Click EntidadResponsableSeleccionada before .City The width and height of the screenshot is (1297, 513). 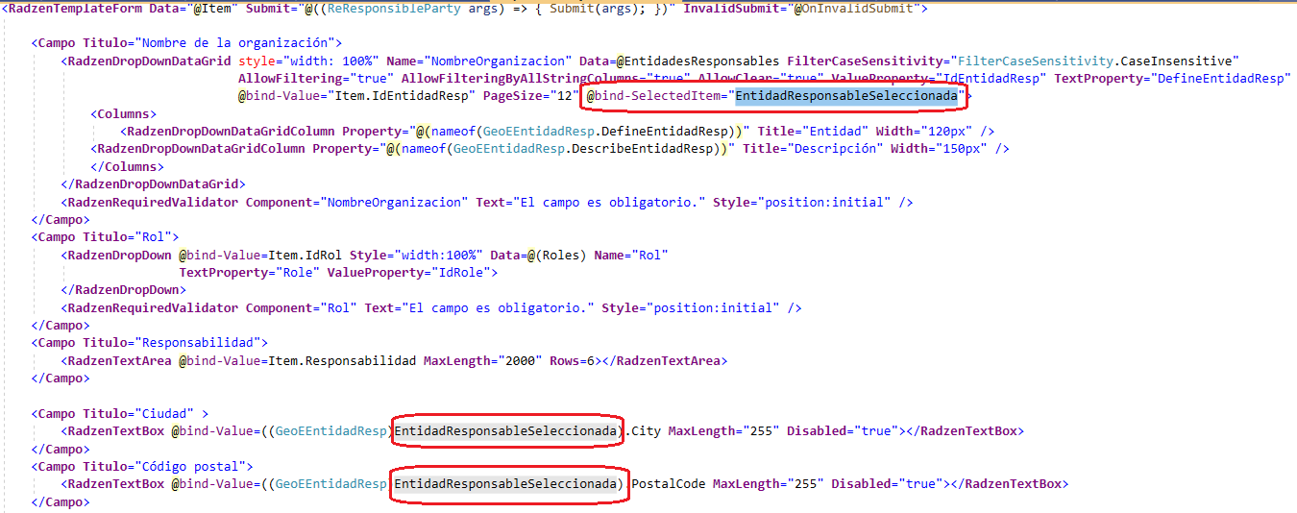point(505,431)
